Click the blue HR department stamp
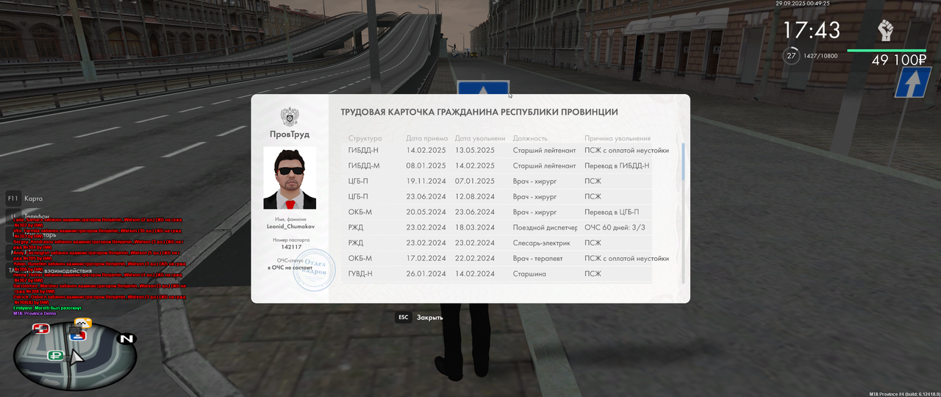The image size is (941, 397). point(315,268)
